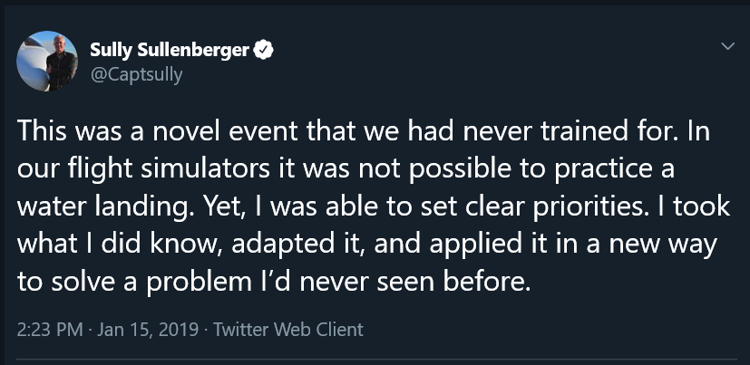Click the blue verified badge icon
750x365 pixels.
pyautogui.click(x=262, y=49)
